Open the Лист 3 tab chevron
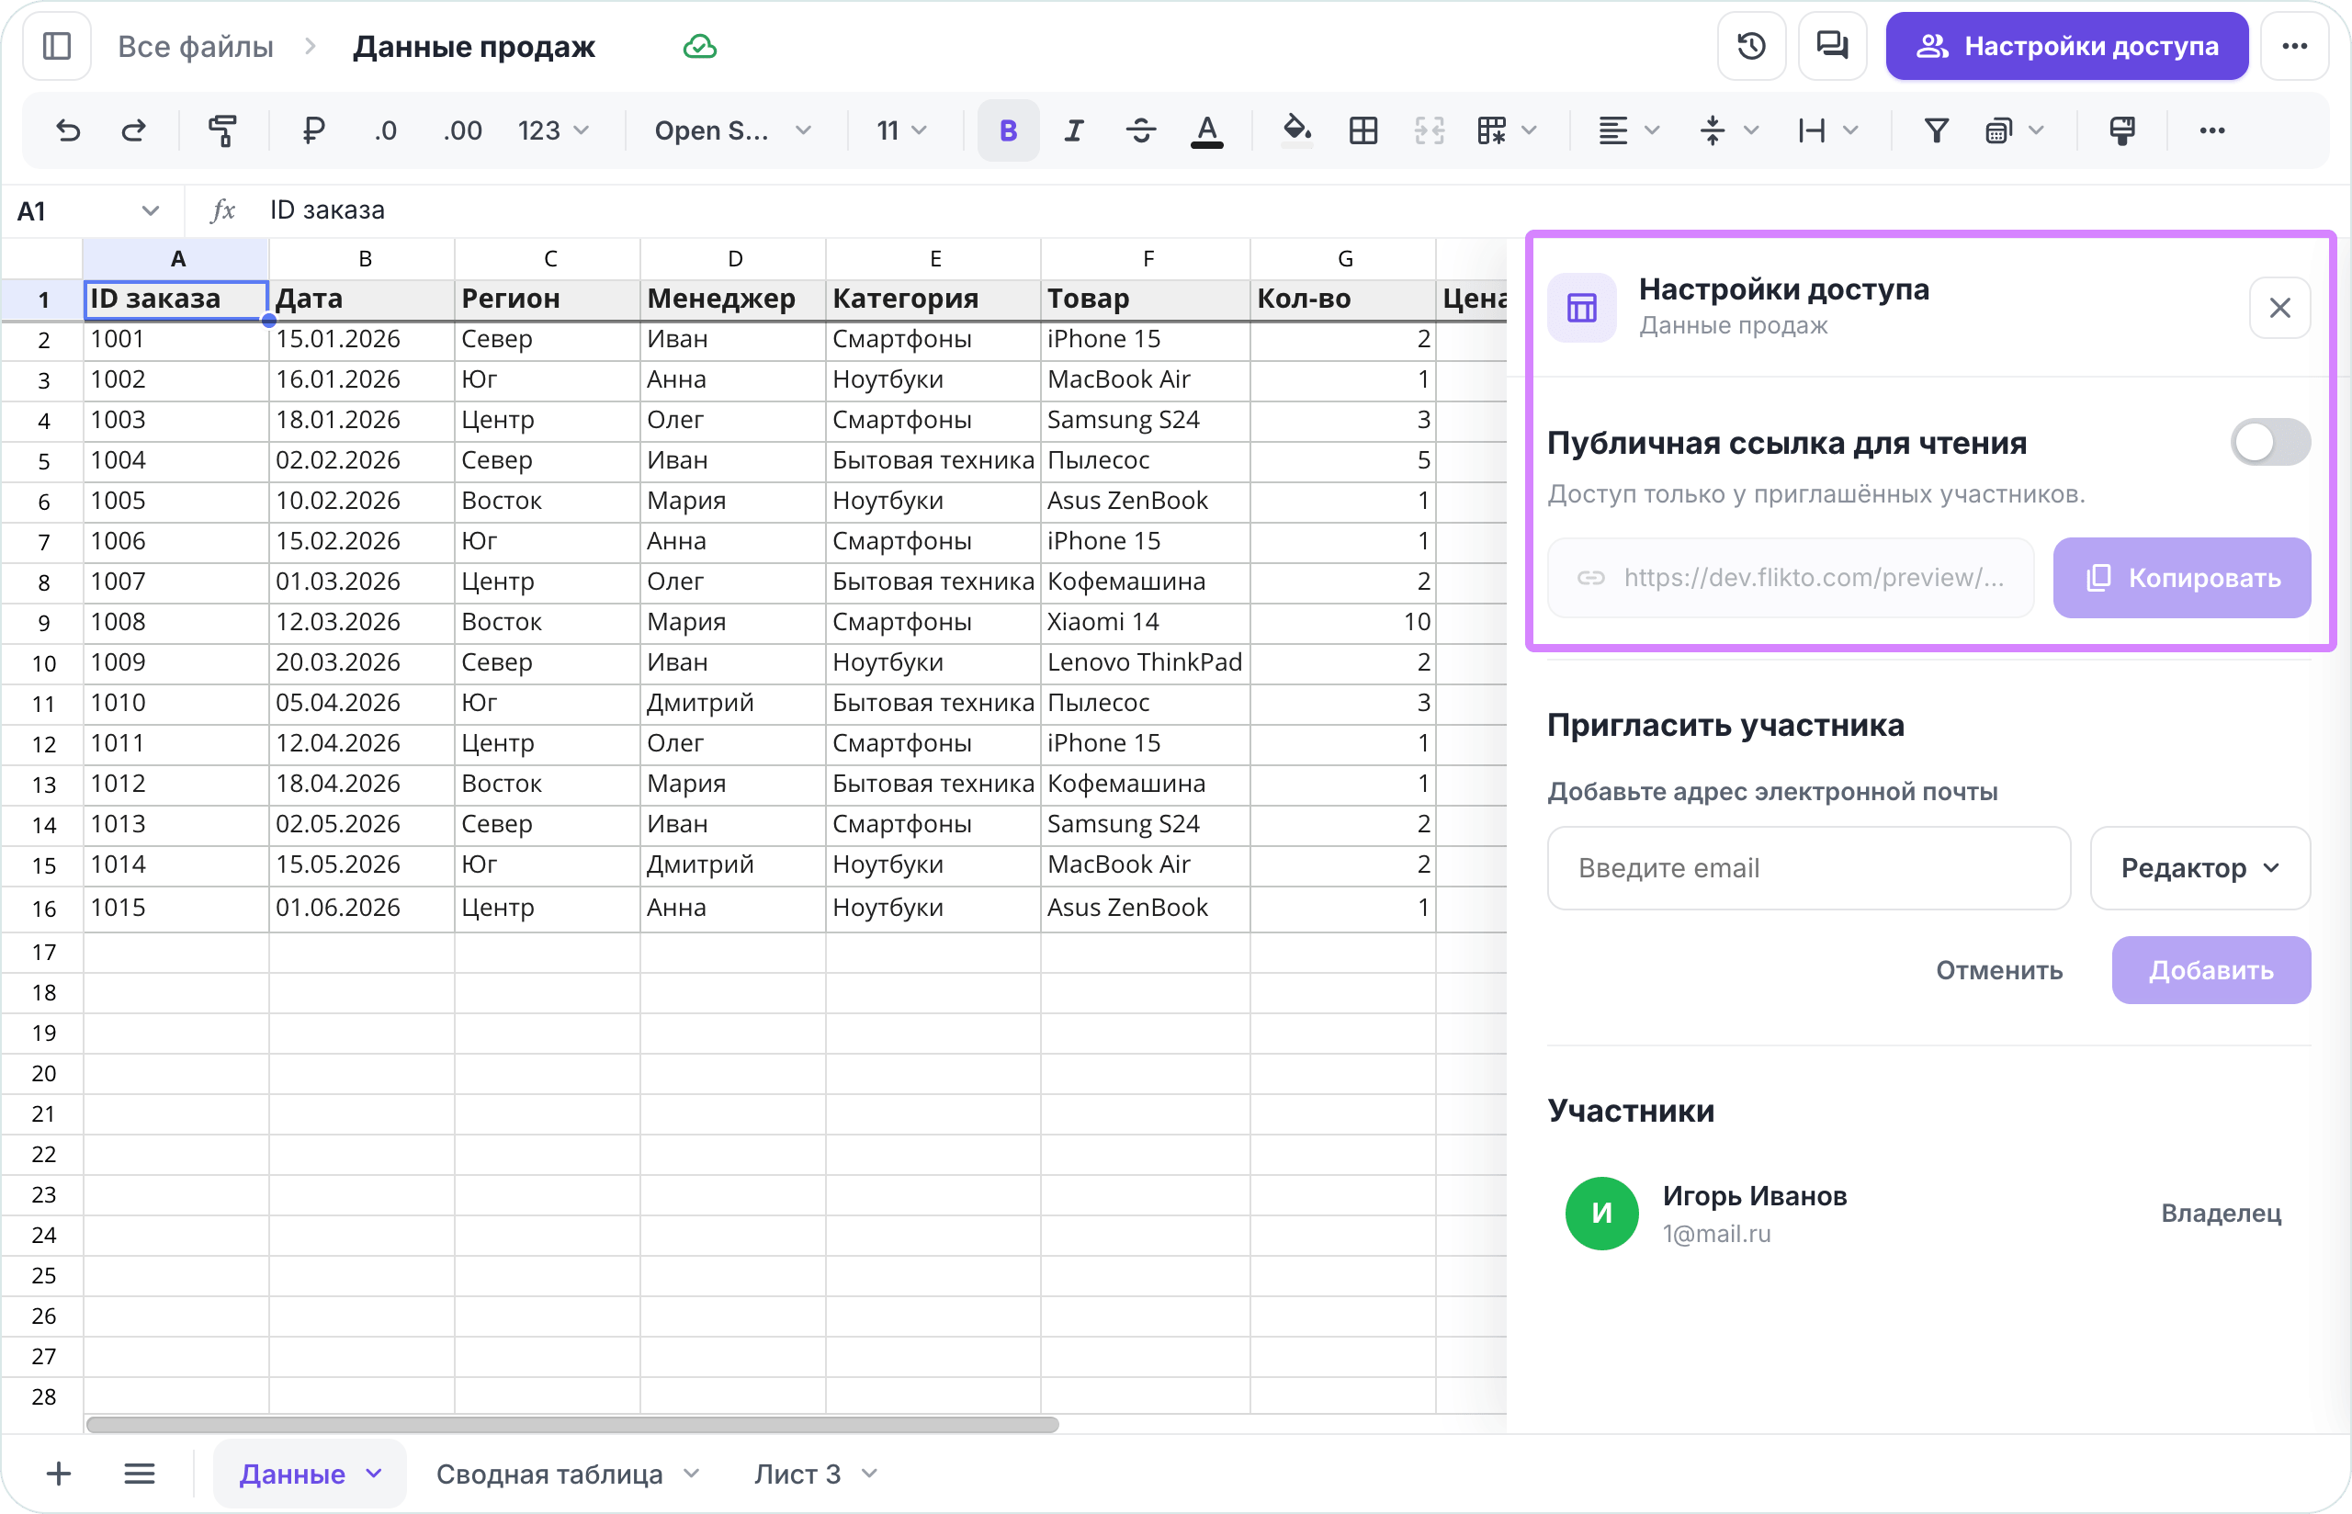Screen dimensions: 2352x1514 869,1474
